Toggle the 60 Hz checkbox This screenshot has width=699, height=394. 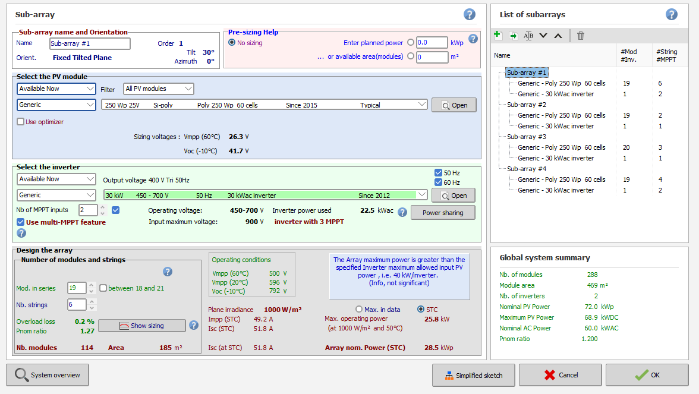click(x=438, y=182)
